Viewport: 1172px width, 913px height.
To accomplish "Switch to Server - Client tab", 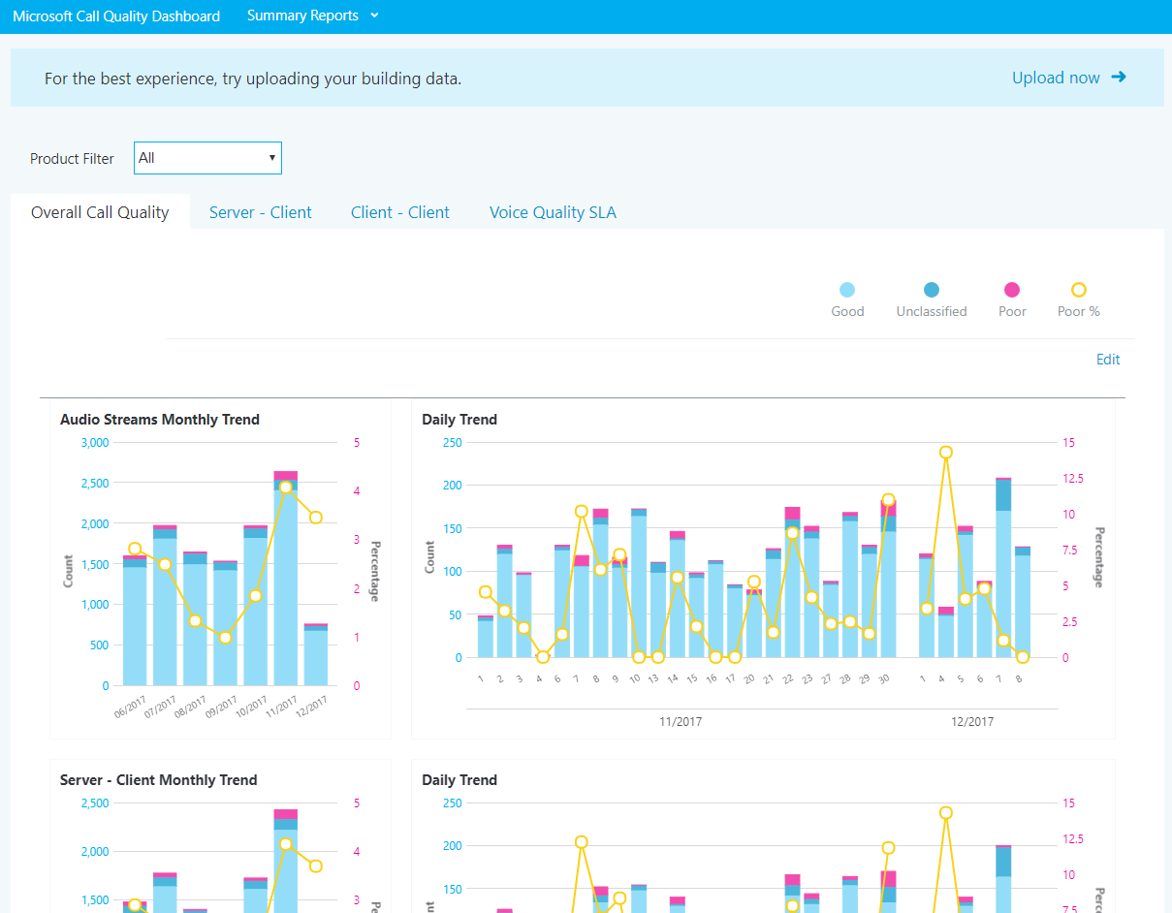I will 261,212.
